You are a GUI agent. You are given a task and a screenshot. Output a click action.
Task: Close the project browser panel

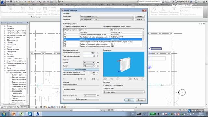pyautogui.click(x=27, y=23)
